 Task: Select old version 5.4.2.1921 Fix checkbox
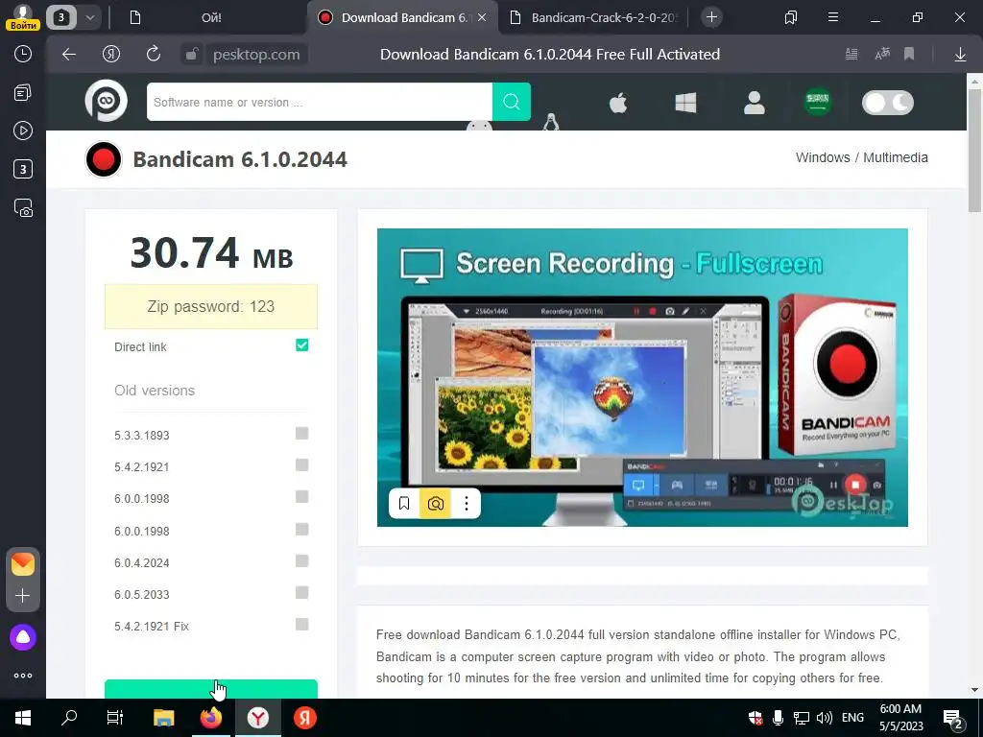point(302,624)
